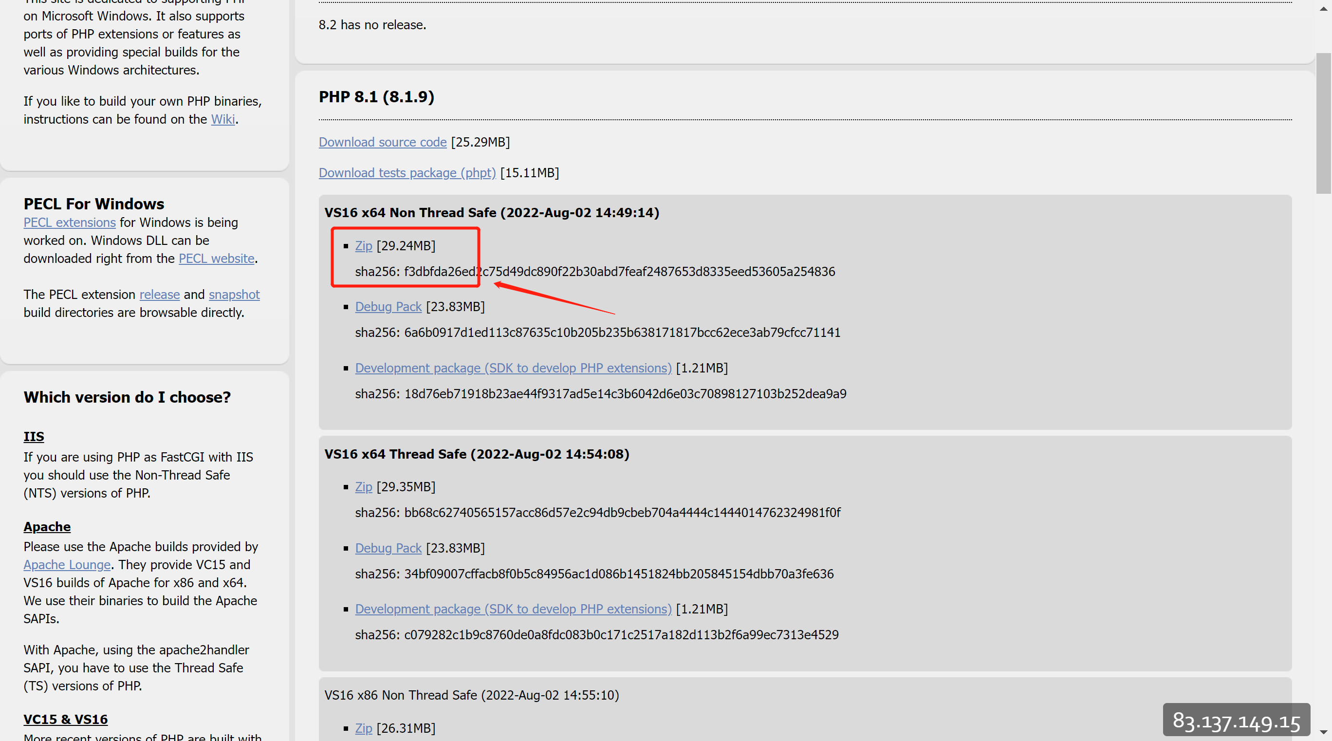
Task: Open Development package under Thread Safe x64
Action: click(513, 609)
